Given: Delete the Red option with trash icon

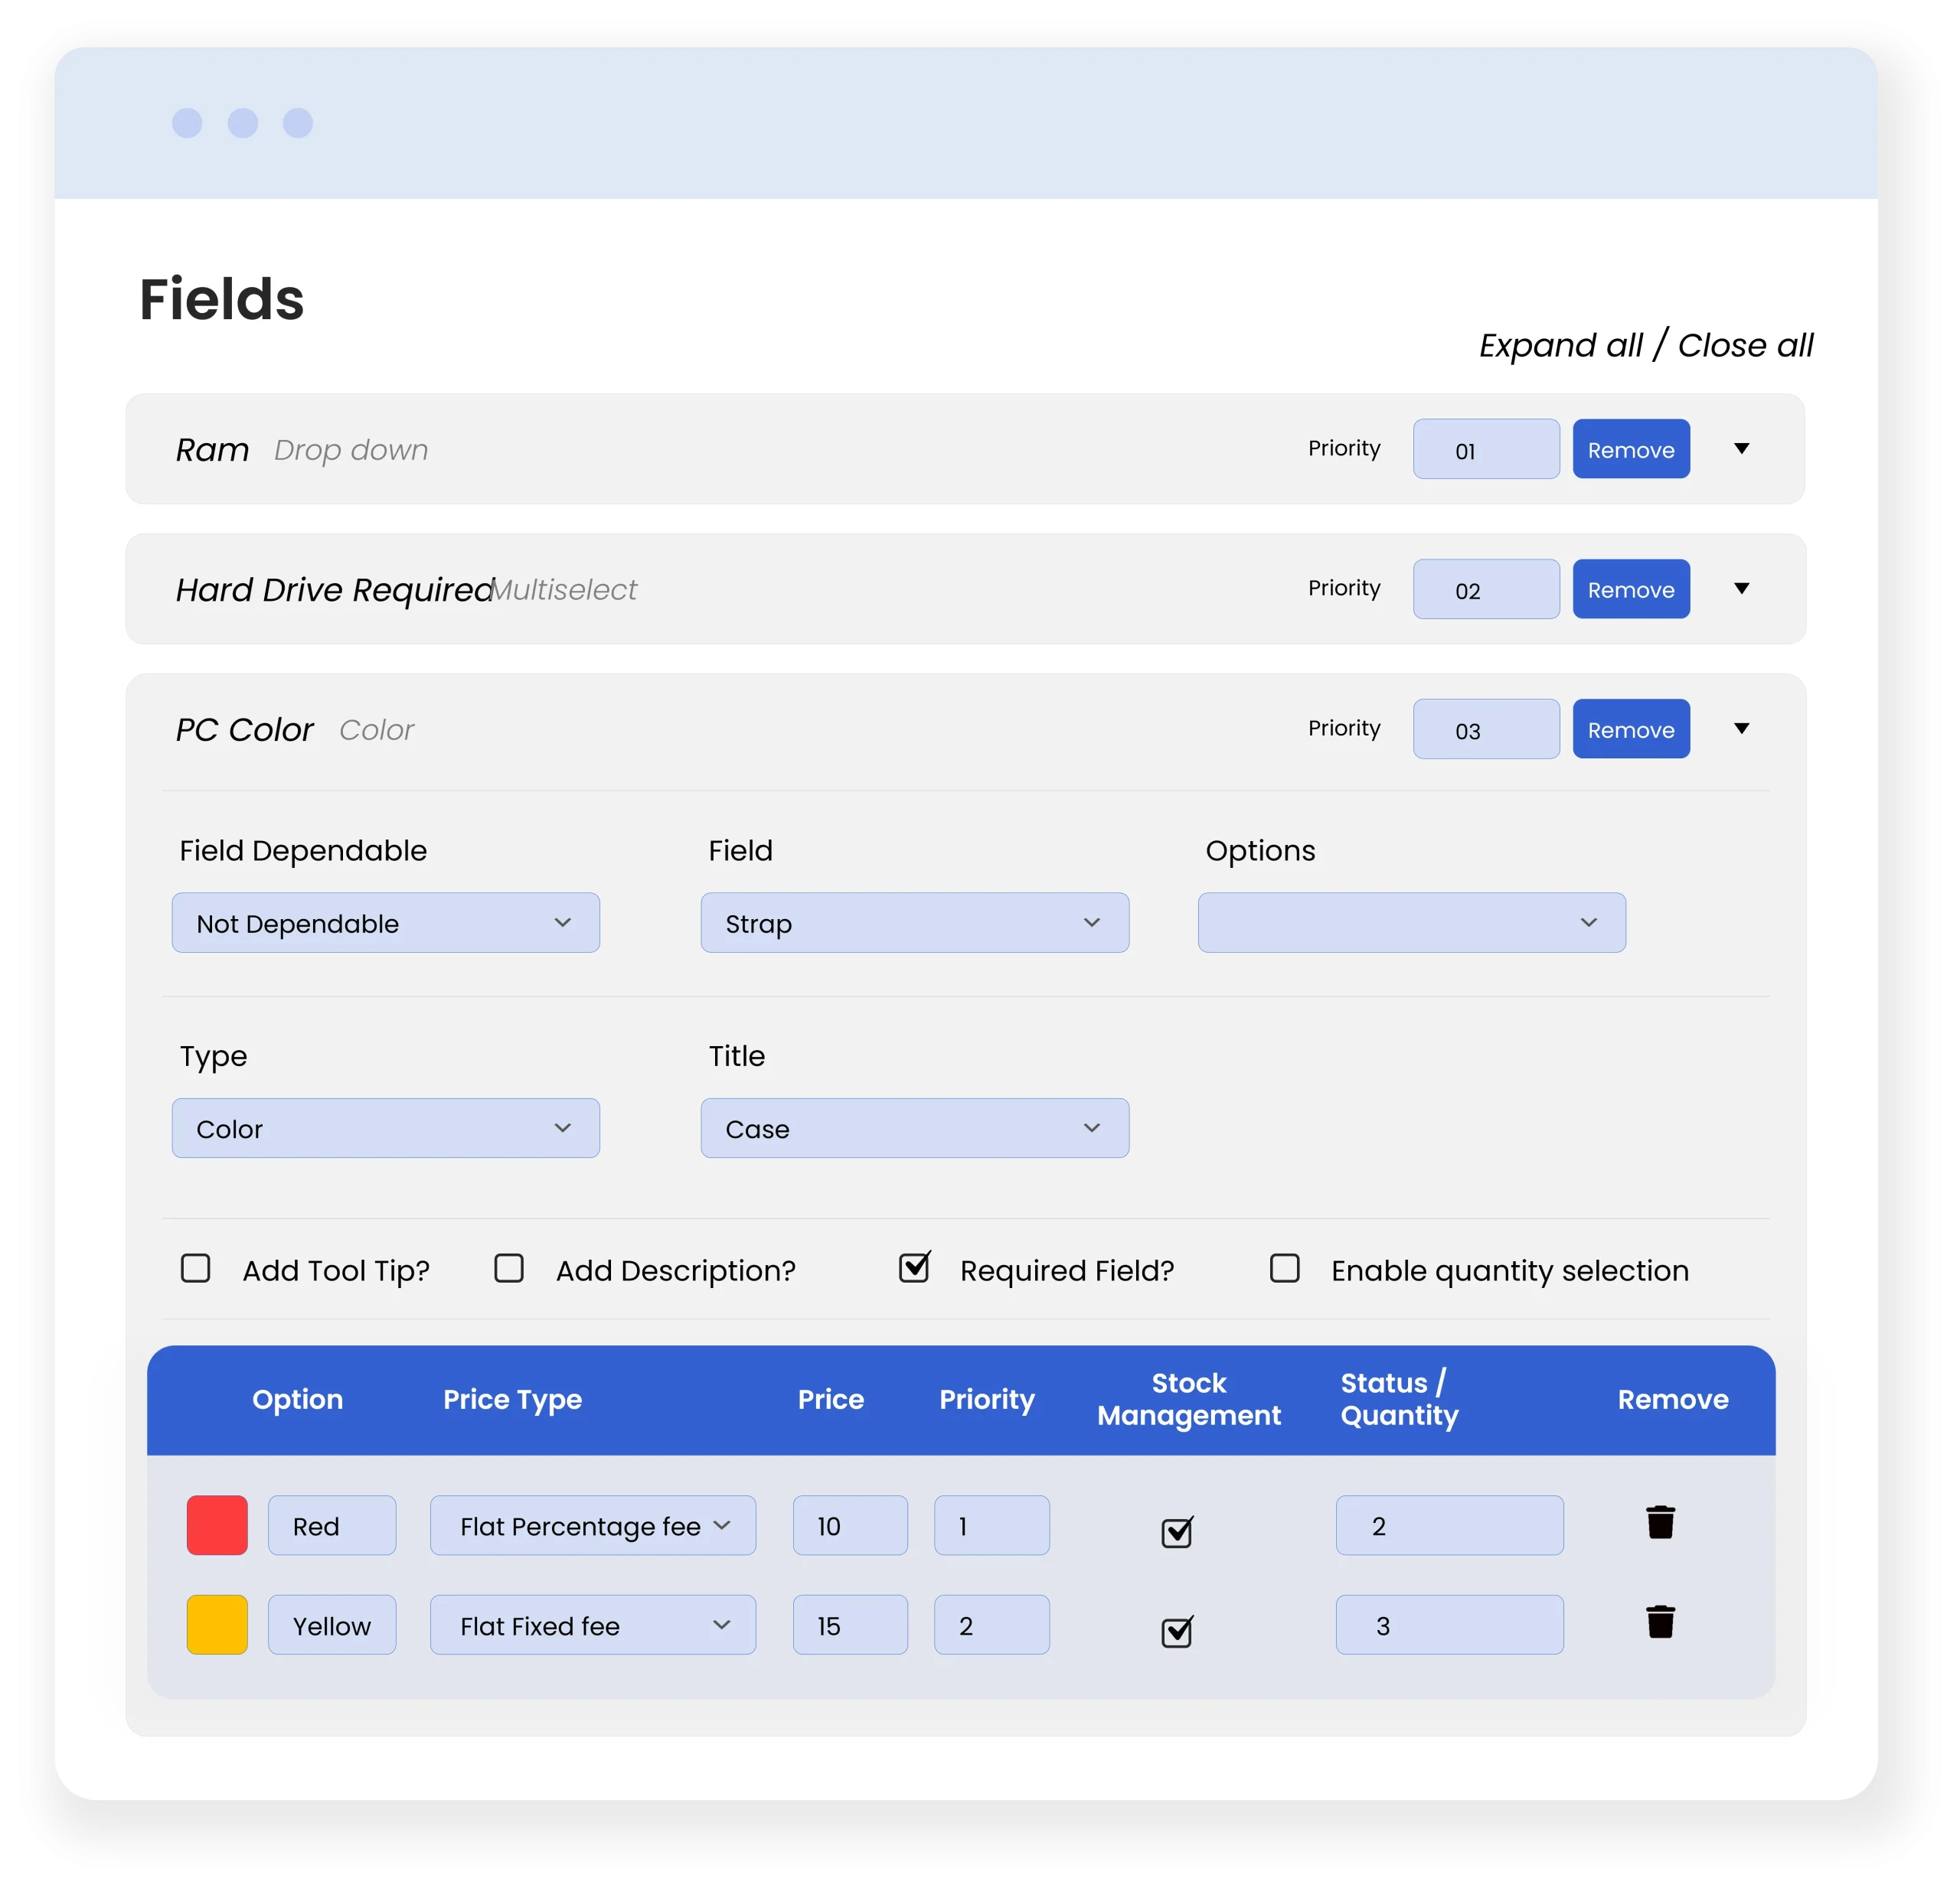Looking at the screenshot, I should point(1660,1522).
